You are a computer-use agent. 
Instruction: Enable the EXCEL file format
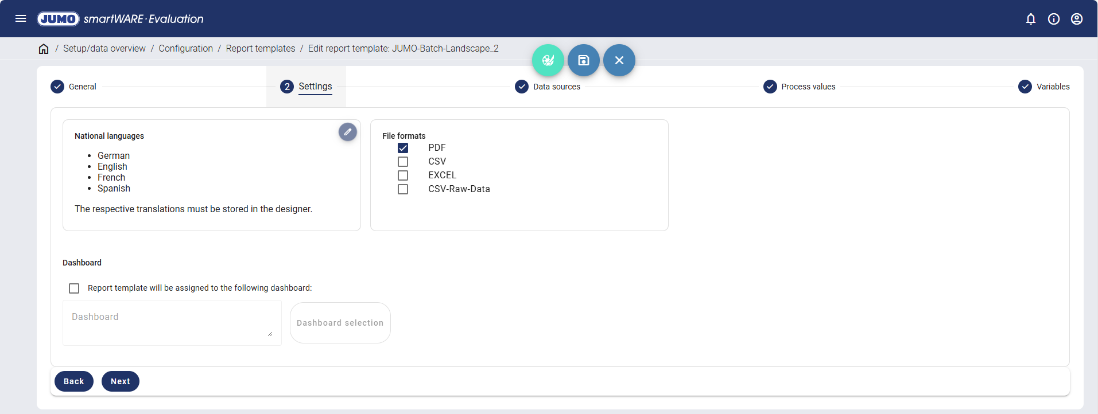click(403, 175)
